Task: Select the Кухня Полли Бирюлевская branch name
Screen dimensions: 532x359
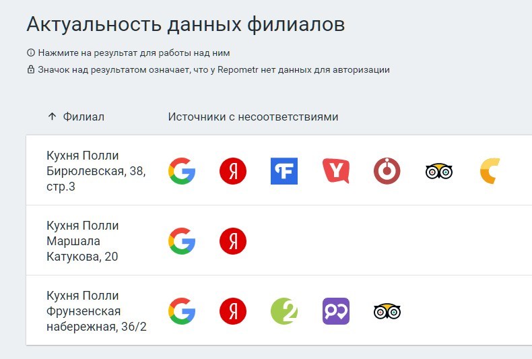Action: [96, 171]
